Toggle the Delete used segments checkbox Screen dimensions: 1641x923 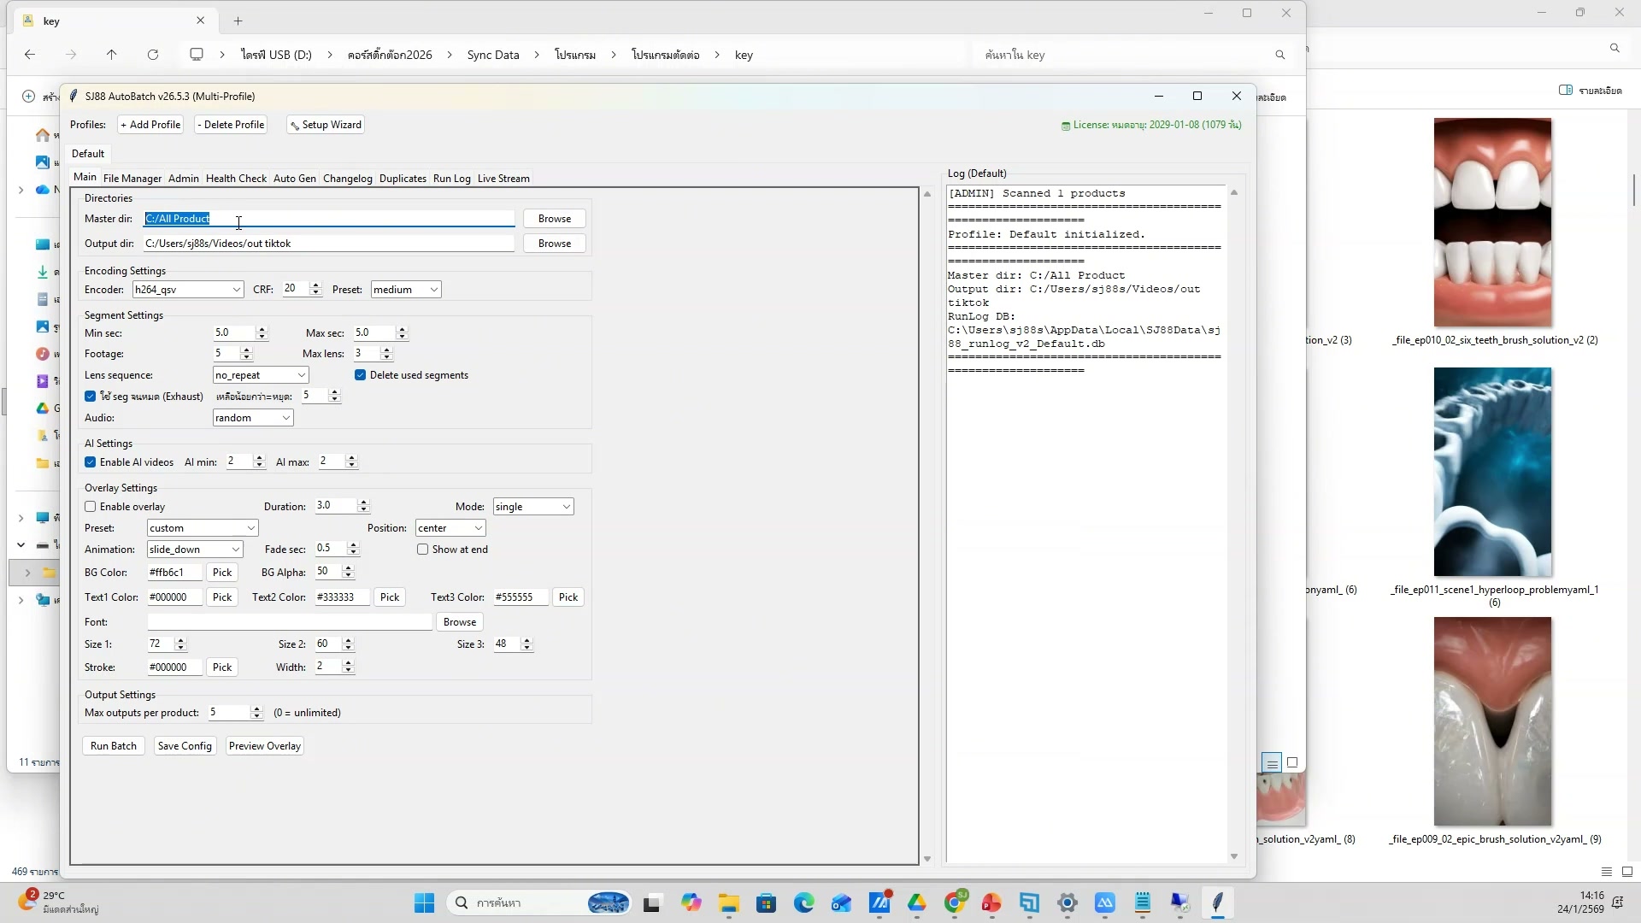pos(361,375)
